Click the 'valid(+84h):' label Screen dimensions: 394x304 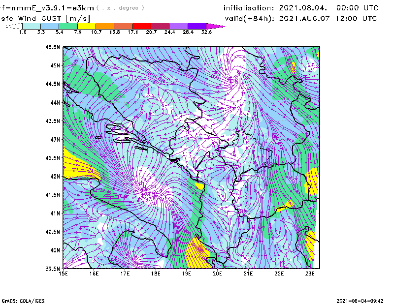(250, 19)
